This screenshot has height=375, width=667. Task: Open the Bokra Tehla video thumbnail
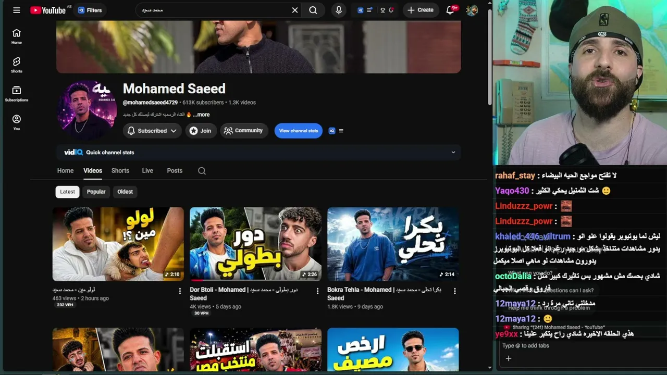(393, 244)
